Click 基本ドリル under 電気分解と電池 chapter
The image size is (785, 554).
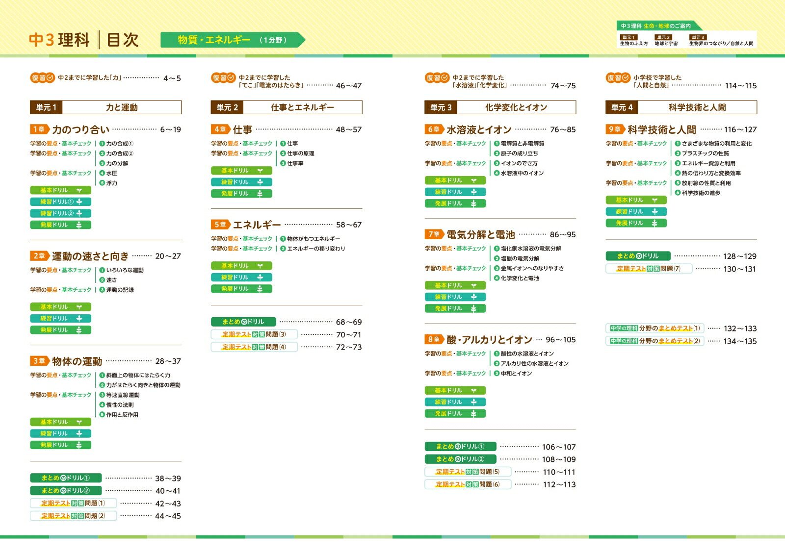(x=455, y=285)
